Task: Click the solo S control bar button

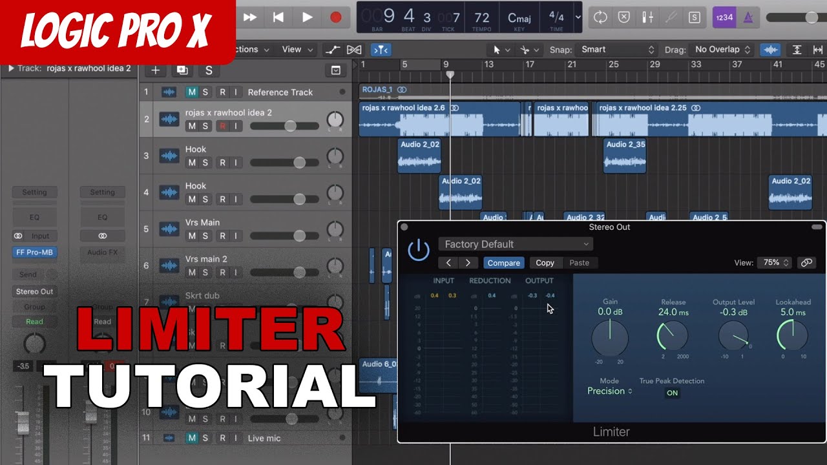Action: [x=694, y=17]
